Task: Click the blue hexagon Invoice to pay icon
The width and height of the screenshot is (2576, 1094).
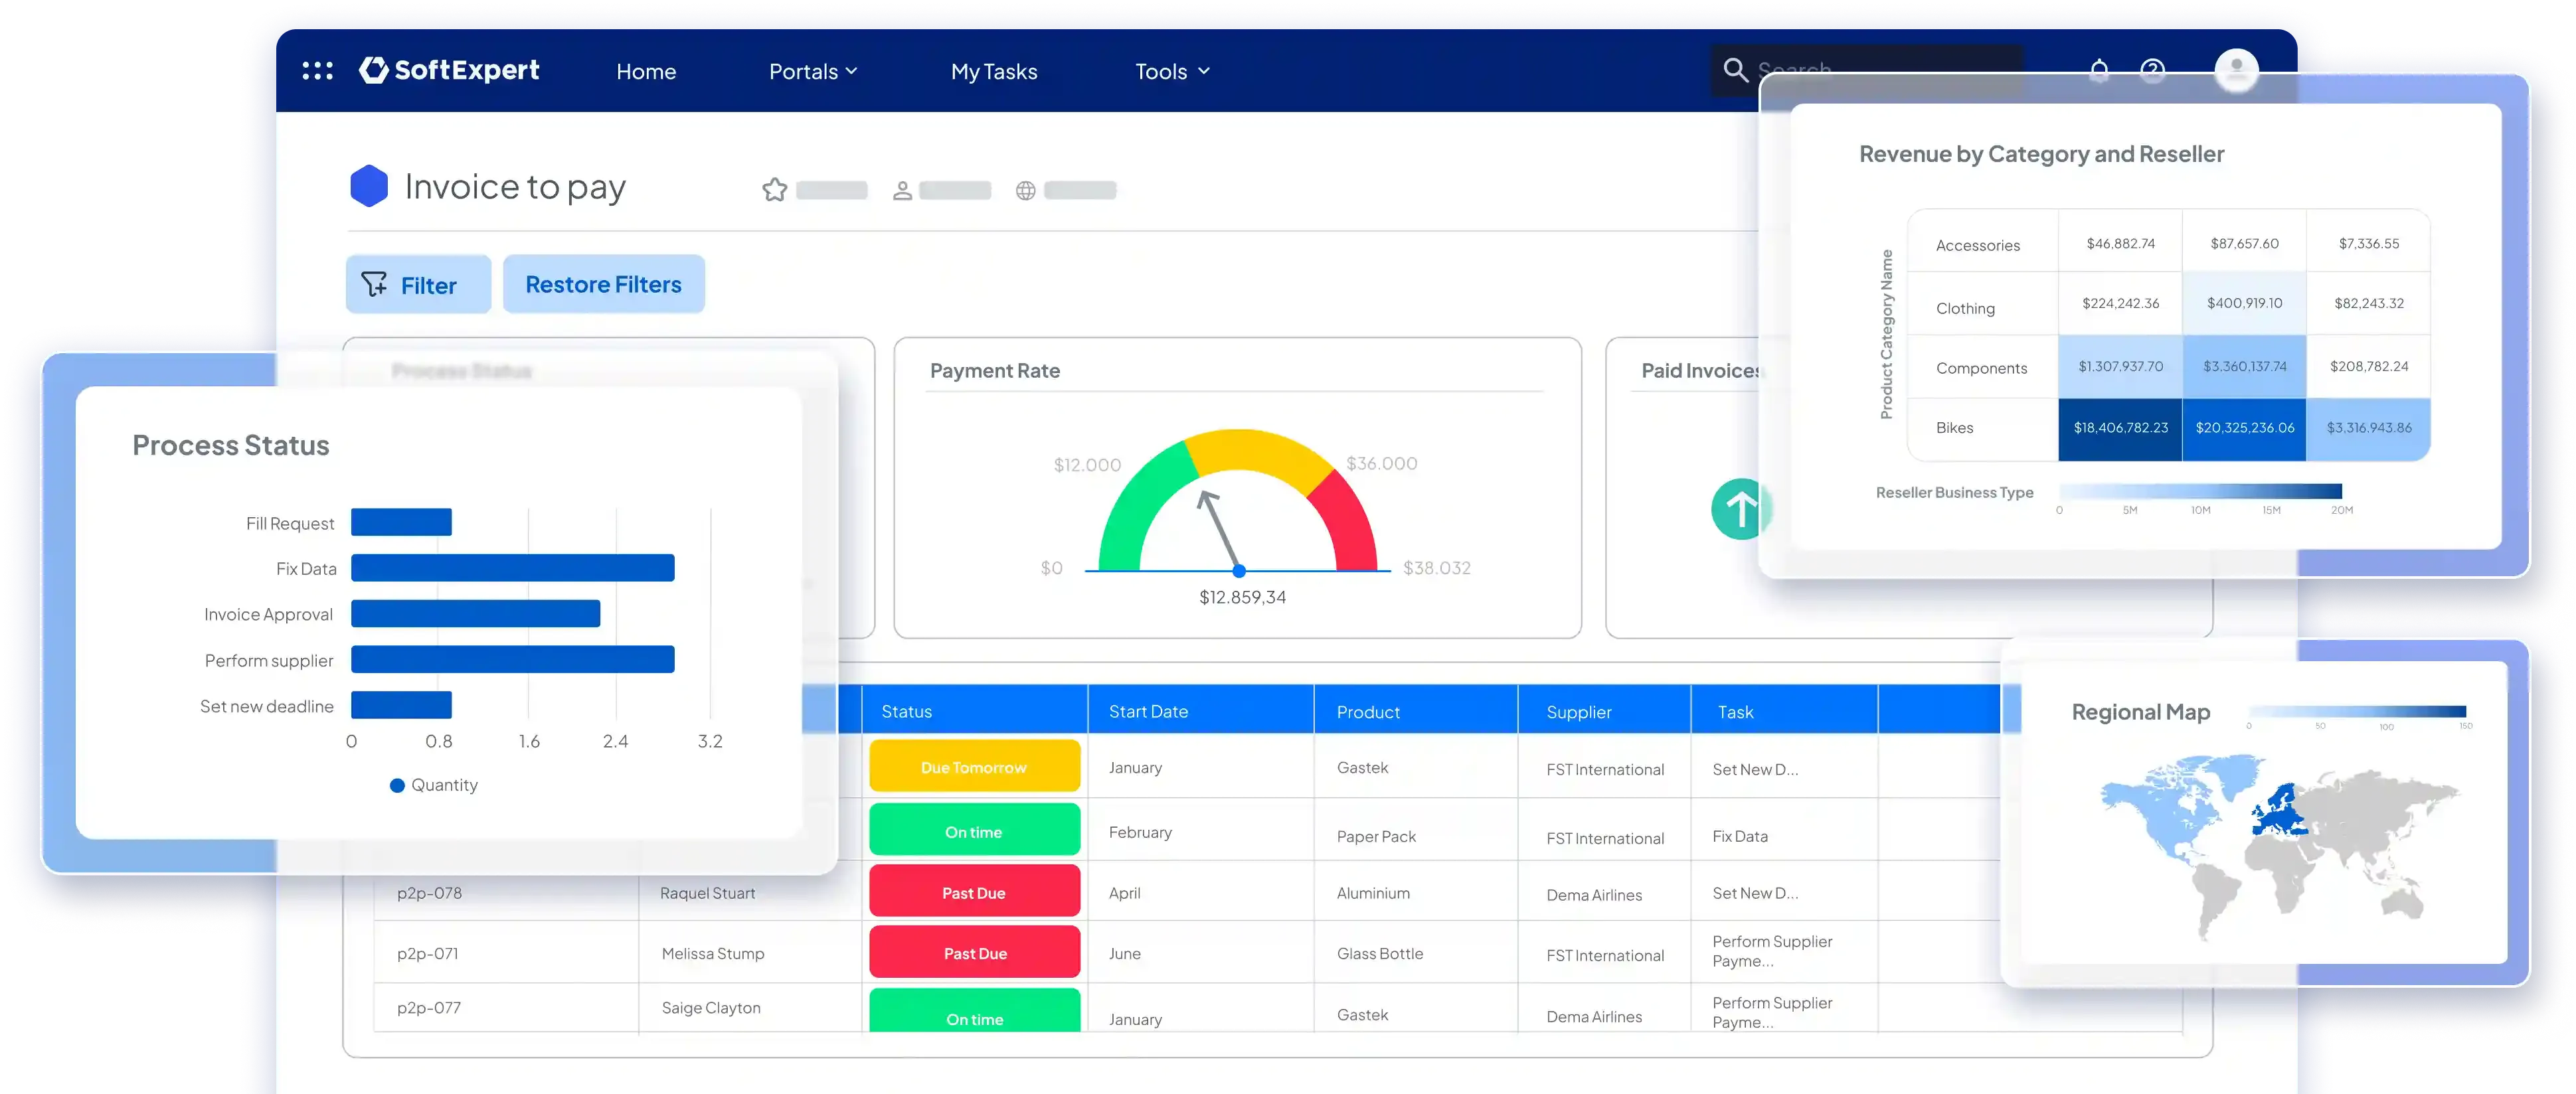Action: pyautogui.click(x=369, y=186)
